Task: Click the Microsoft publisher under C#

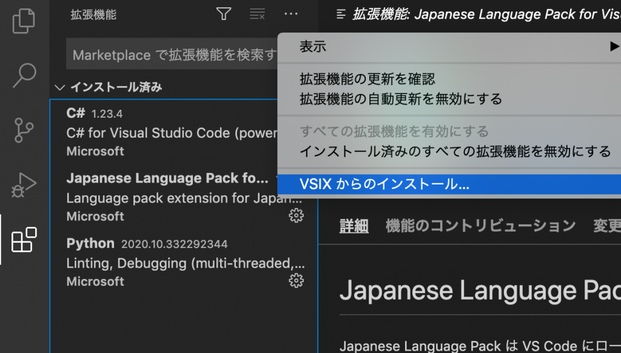Action: click(x=95, y=152)
